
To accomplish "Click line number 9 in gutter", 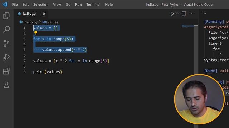I will [x=25, y=72].
